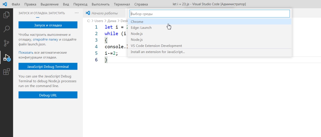Click the ЗАПУСК И ОТЛАДКА: ЗАПУСТИТЬ panel header
This screenshot has width=321, height=137.
pyautogui.click(x=42, y=13)
